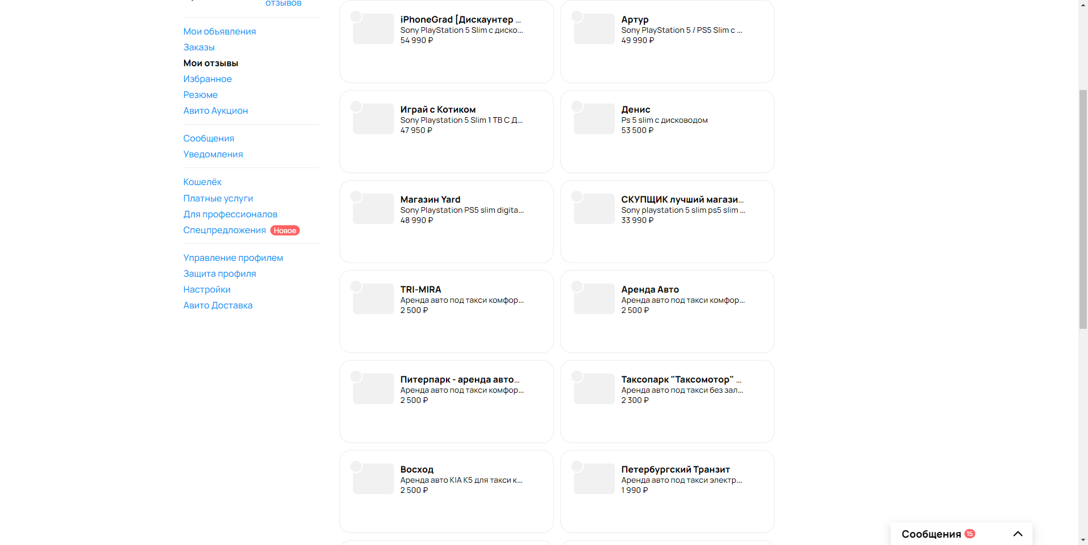This screenshot has height=545, width=1088.
Task: Open listing Sony Playstation PS5 slim digita...
Action: pyautogui.click(x=462, y=211)
